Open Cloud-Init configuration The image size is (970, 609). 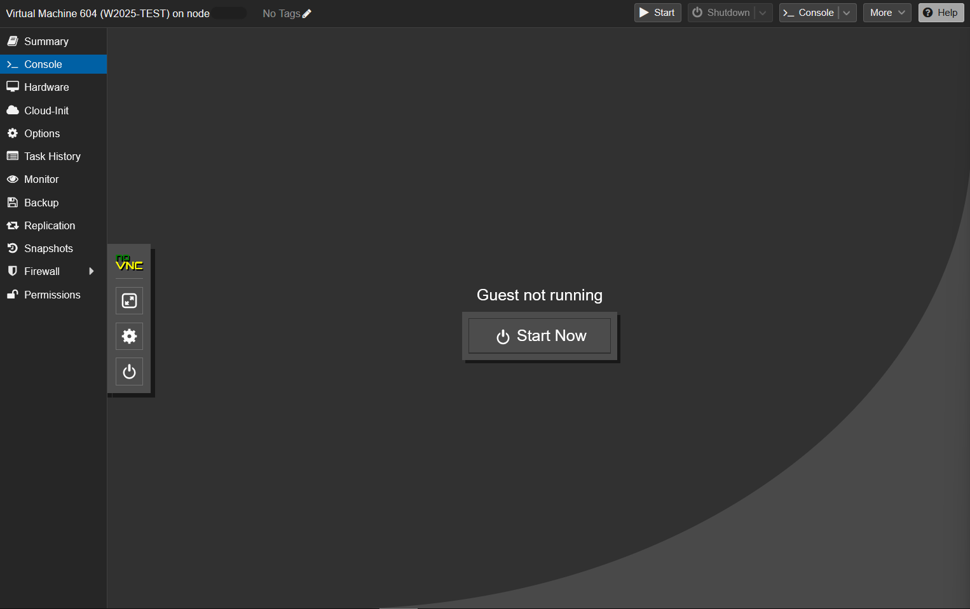tap(46, 110)
